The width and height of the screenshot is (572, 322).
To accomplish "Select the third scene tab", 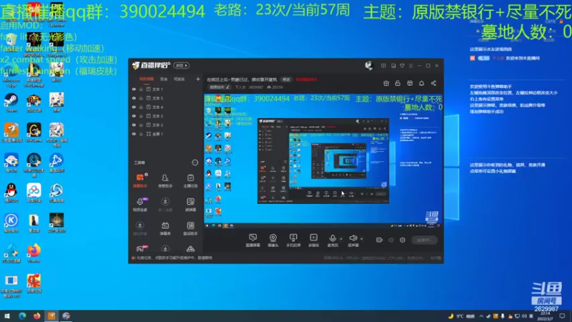I will click(179, 79).
